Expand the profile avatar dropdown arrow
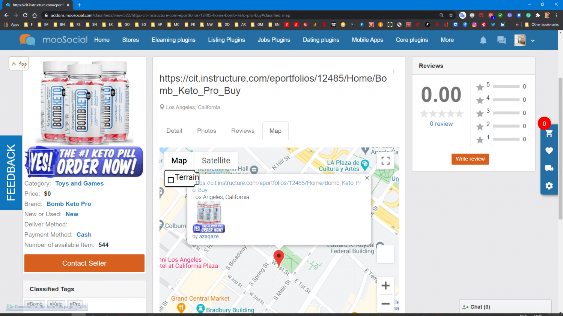563x316 pixels. 533,40
